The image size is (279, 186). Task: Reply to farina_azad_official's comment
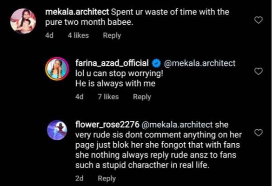pos(142,97)
